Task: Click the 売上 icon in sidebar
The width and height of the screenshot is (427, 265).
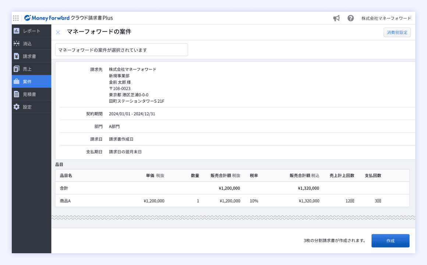Action: point(17,69)
